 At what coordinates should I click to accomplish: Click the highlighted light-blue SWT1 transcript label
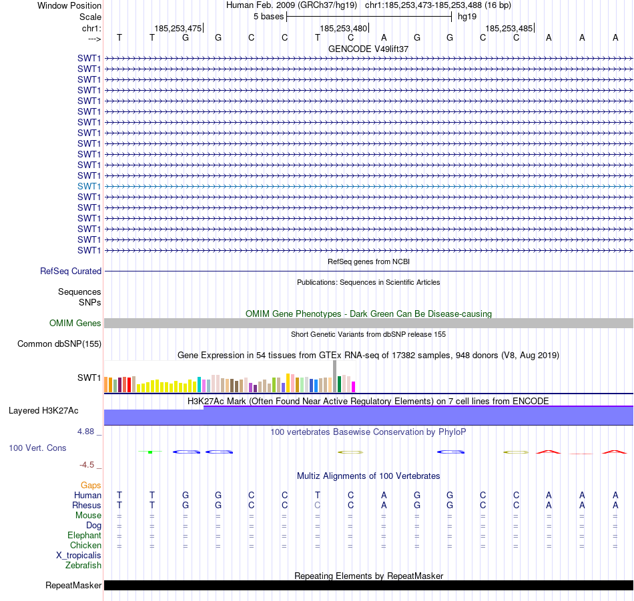(89, 186)
